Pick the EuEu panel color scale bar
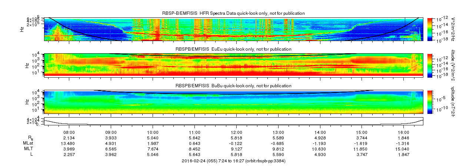Viewport: 463px width, 166px height. (x=430, y=65)
